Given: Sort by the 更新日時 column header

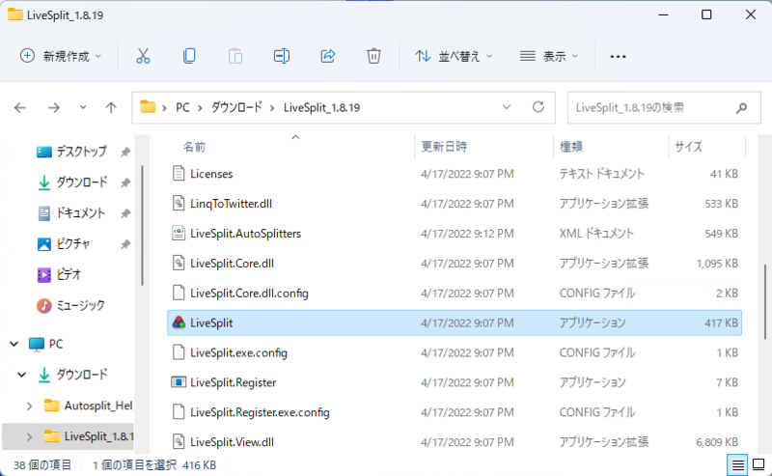Looking at the screenshot, I should pyautogui.click(x=444, y=147).
